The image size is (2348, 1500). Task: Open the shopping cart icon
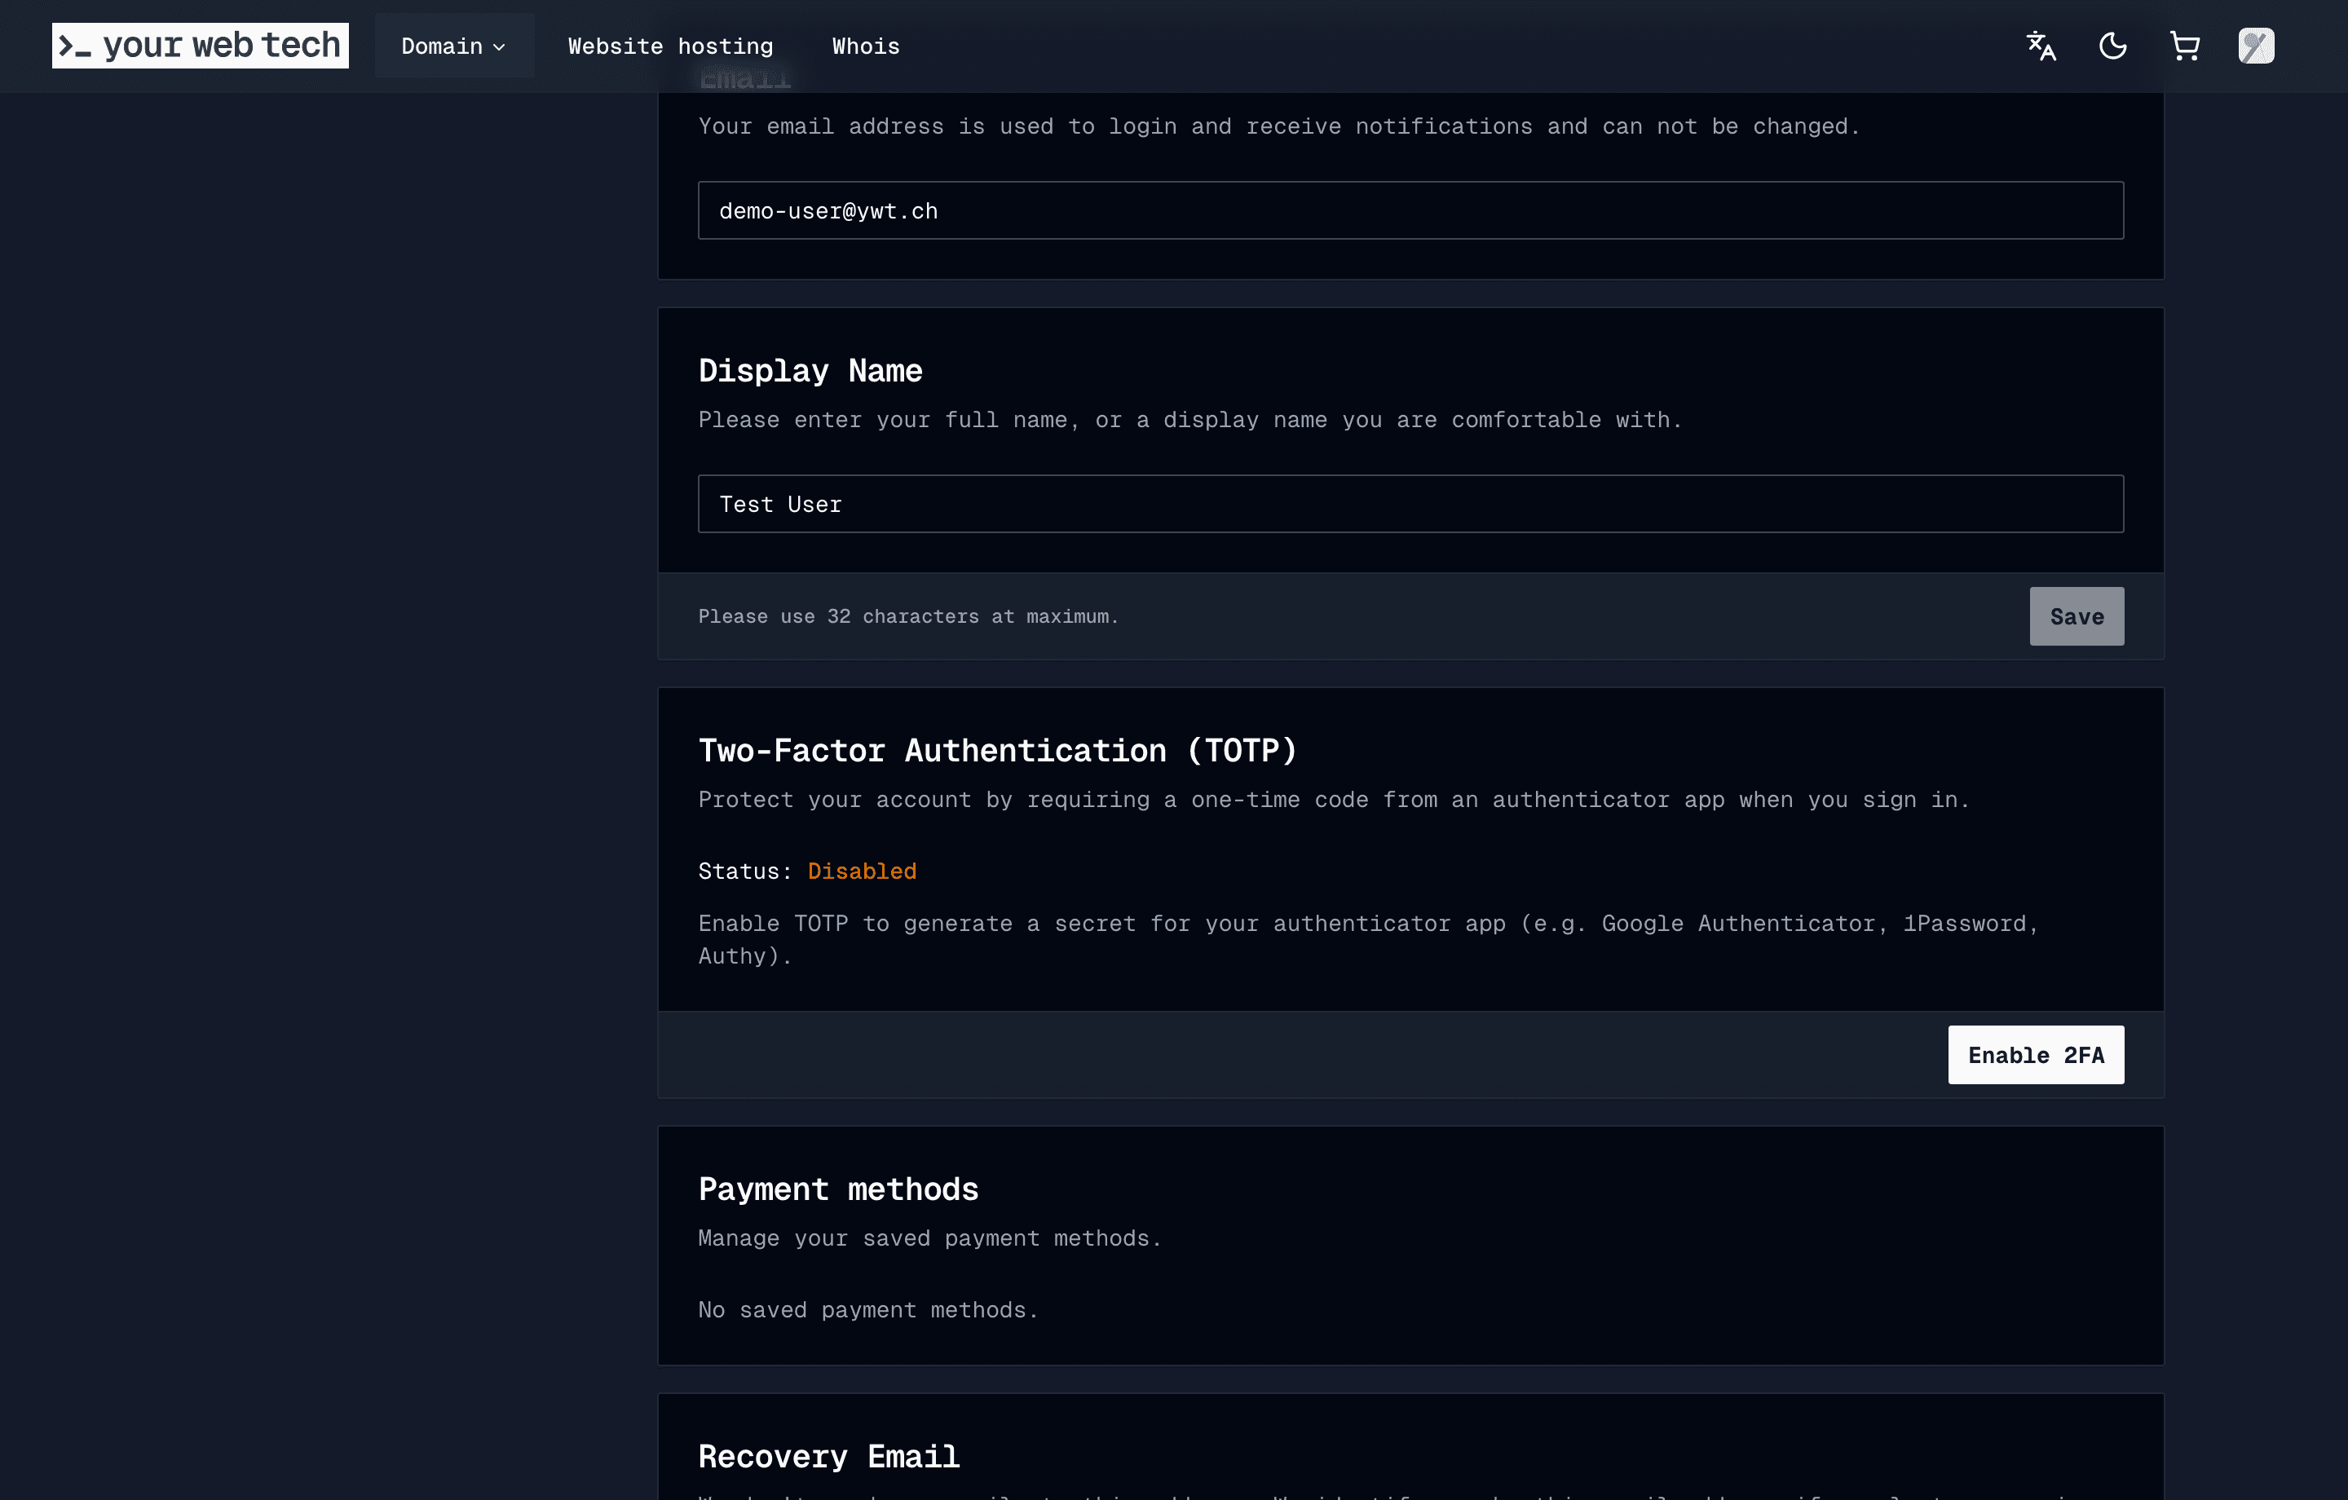pyautogui.click(x=2184, y=46)
